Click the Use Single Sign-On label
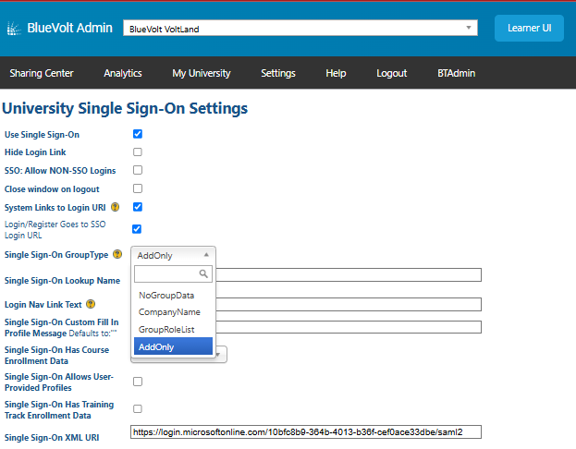 [42, 134]
